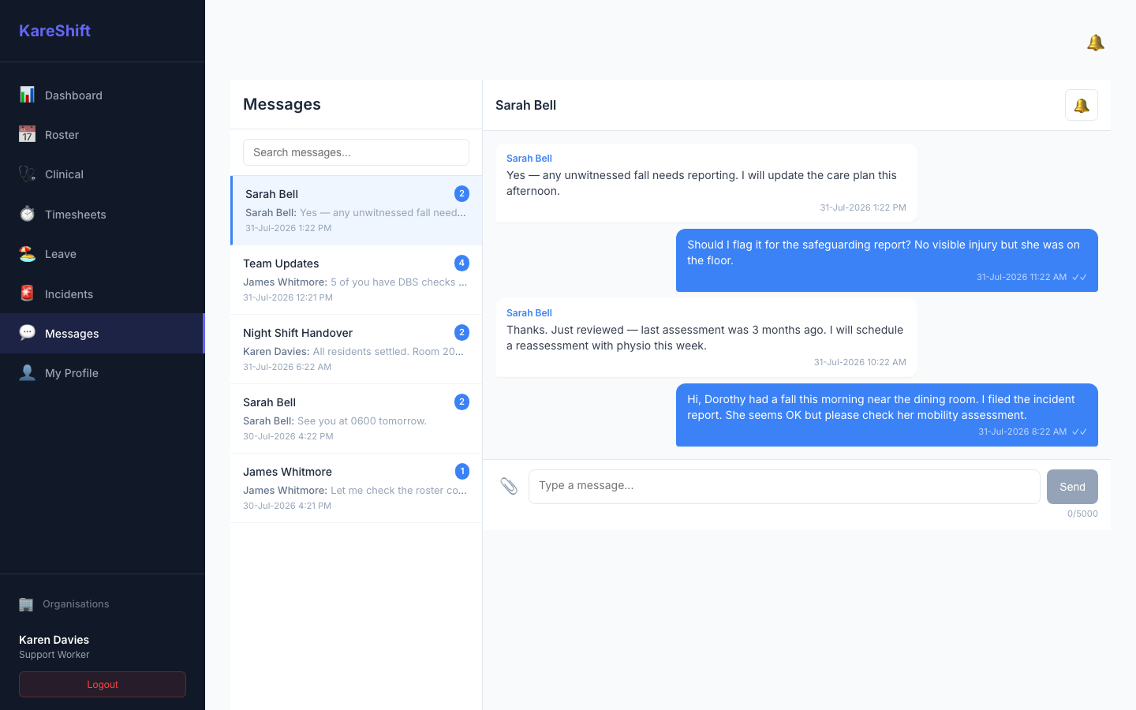Select Messages in the sidebar

(x=103, y=333)
